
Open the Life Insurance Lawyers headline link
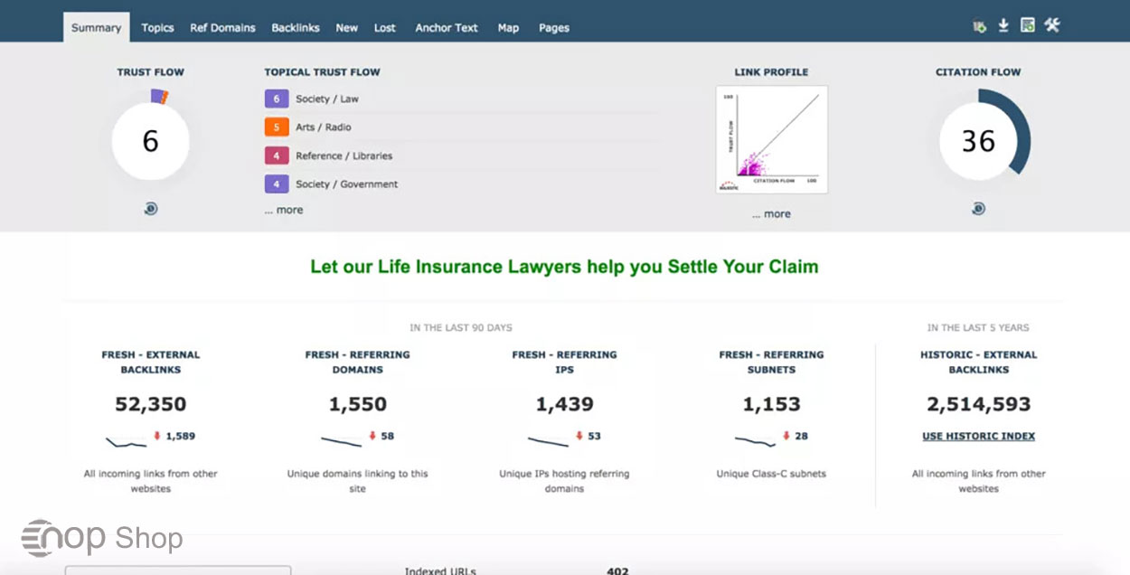[564, 267]
